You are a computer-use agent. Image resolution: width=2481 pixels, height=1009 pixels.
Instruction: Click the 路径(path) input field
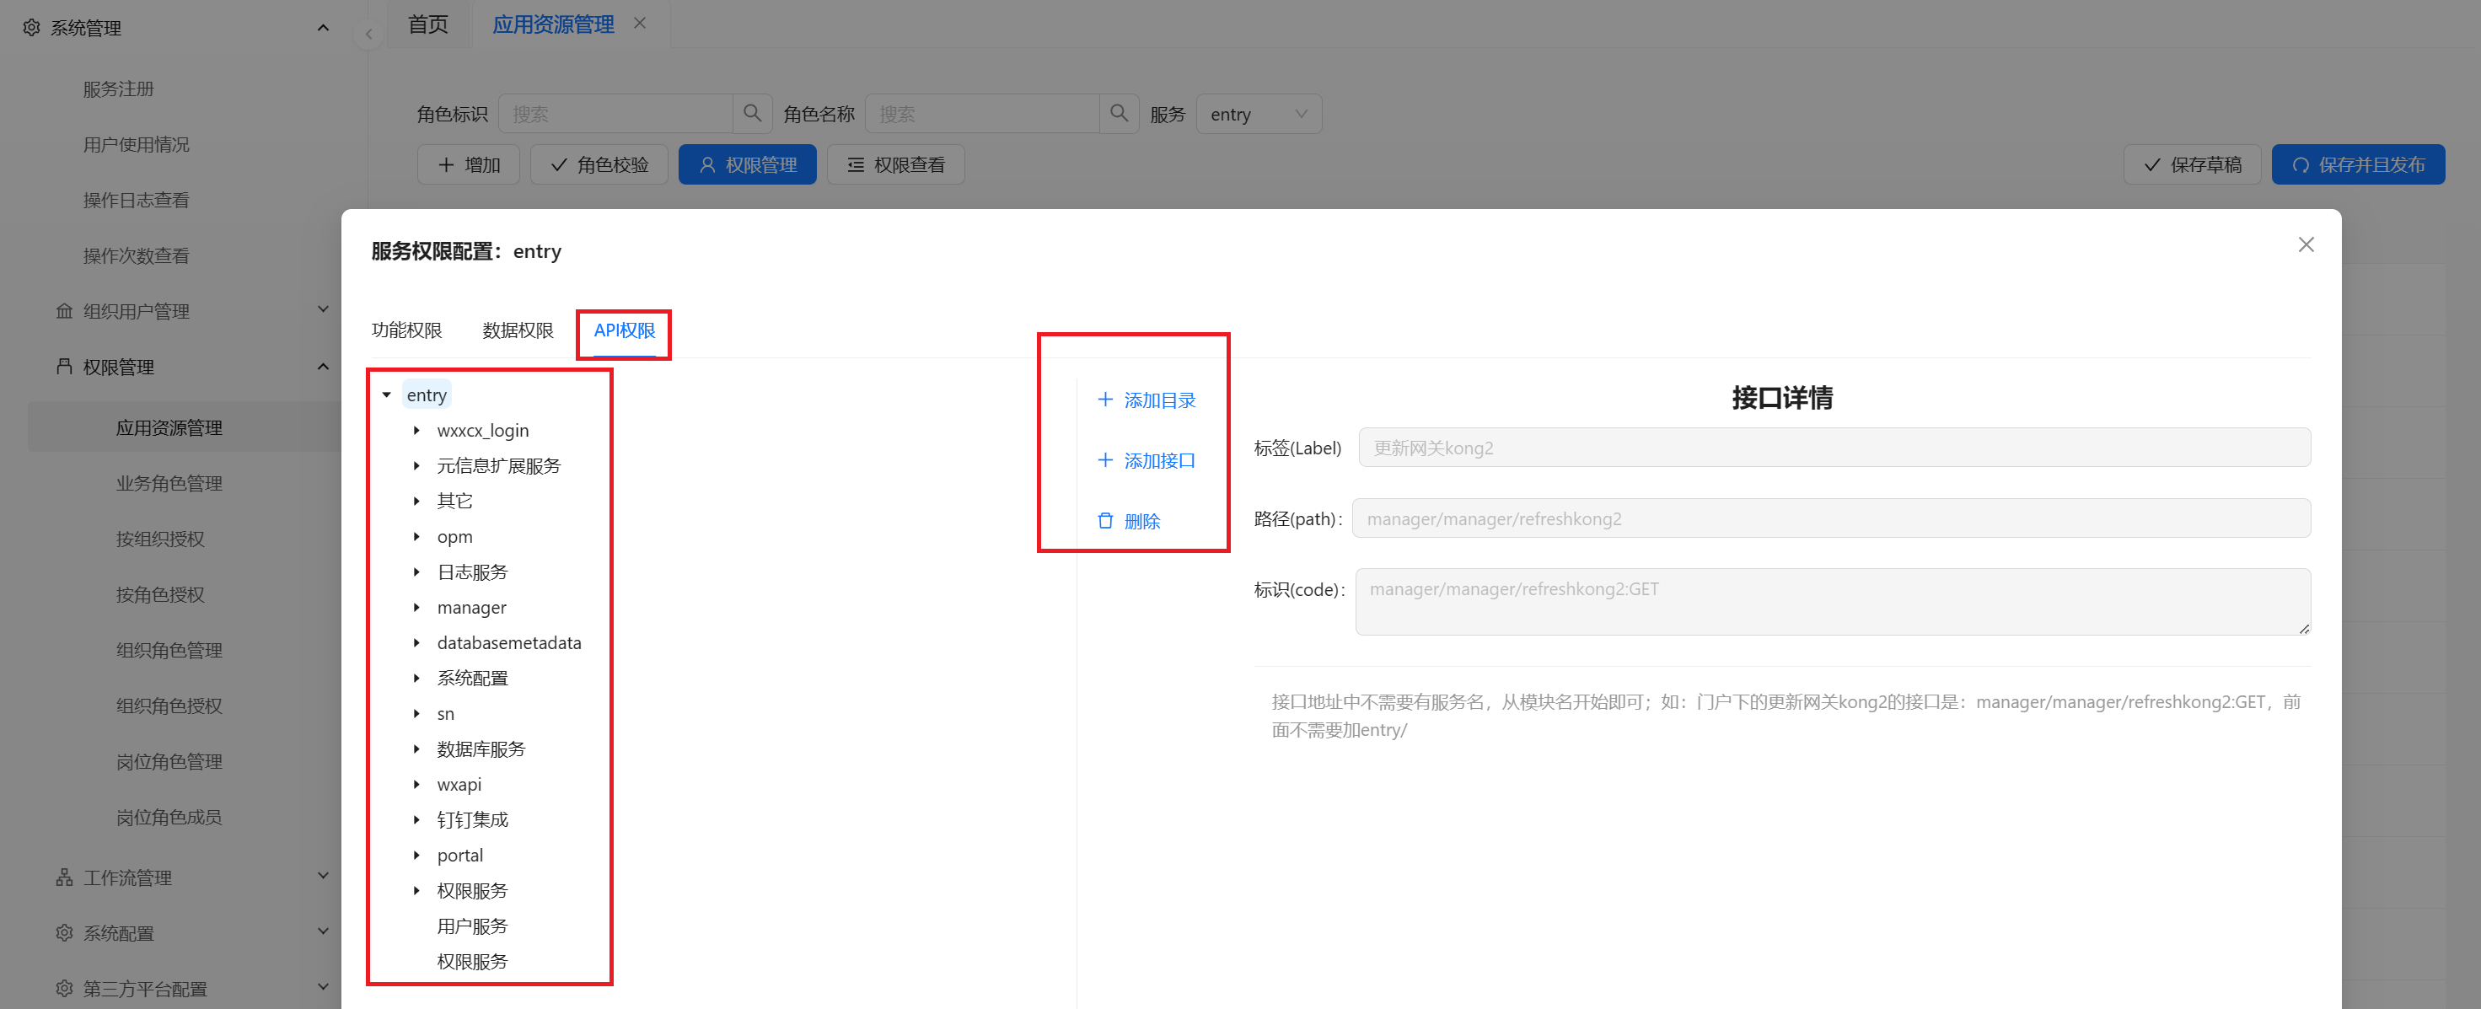[x=1831, y=519]
